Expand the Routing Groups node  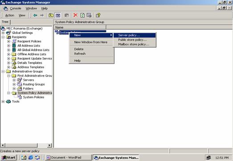(x=14, y=84)
